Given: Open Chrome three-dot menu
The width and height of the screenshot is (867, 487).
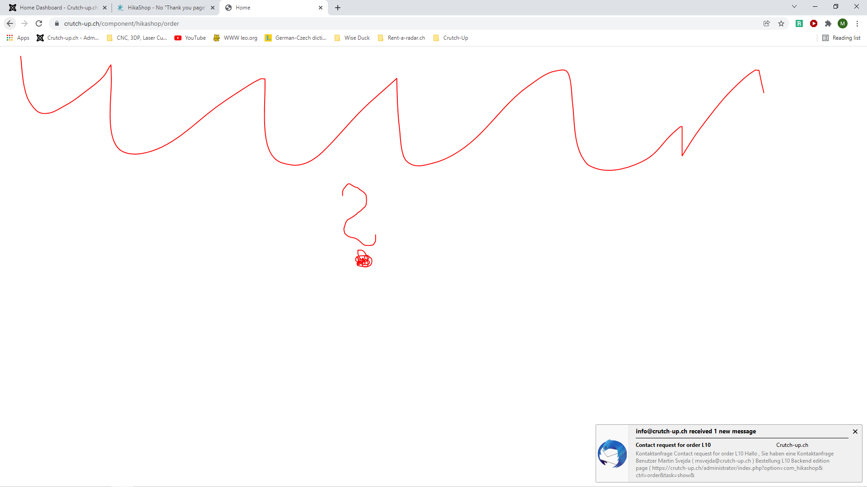Looking at the screenshot, I should click(857, 23).
